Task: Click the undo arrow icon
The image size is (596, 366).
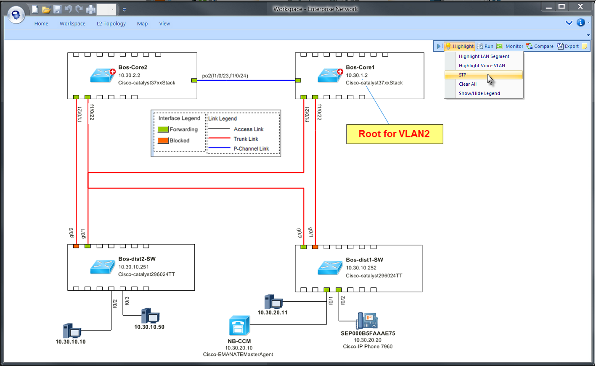Action: [69, 9]
